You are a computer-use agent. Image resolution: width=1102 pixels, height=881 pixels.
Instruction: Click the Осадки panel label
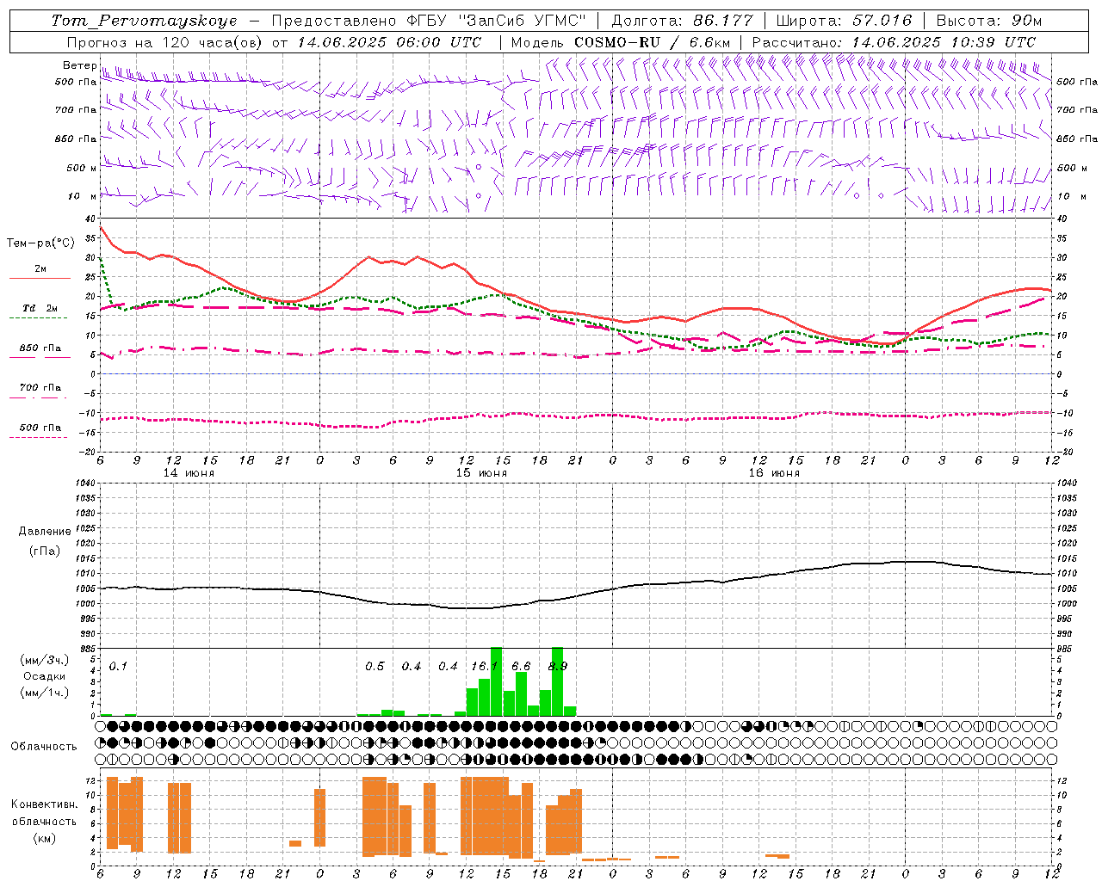click(45, 676)
